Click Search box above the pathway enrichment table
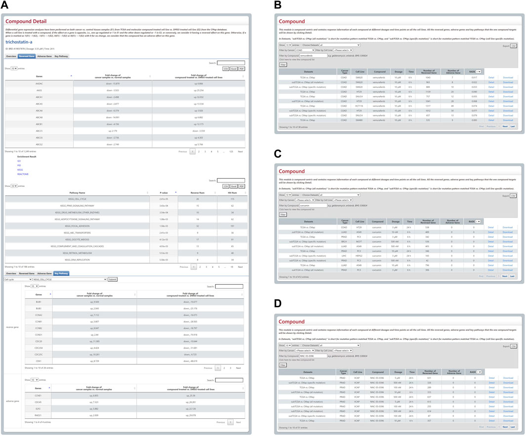 [x=231, y=181]
